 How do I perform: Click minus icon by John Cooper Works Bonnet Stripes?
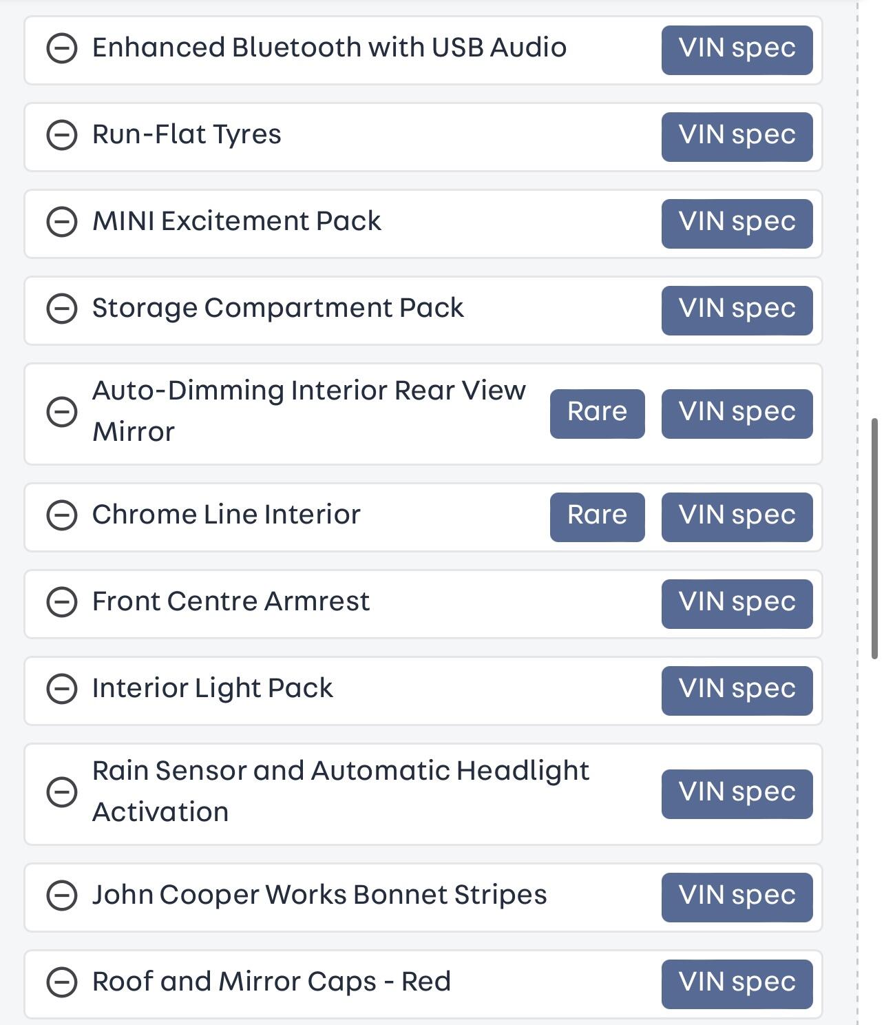[x=61, y=895]
